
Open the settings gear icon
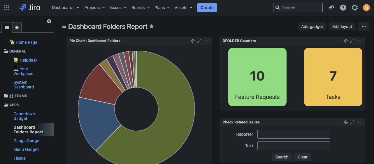(355, 8)
